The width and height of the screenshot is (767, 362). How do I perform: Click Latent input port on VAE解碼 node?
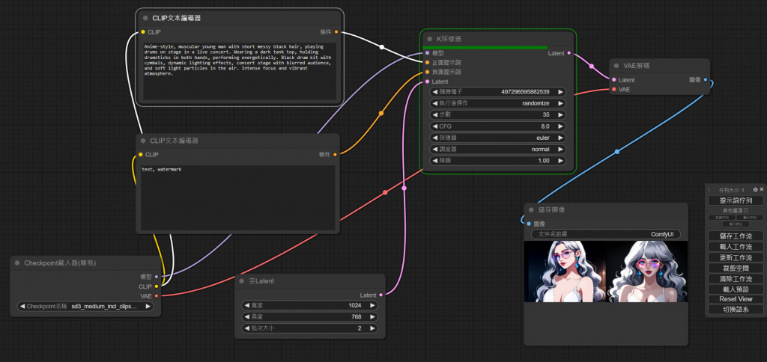(x=614, y=80)
